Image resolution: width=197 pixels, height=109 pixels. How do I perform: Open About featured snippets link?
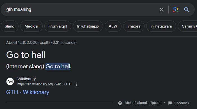142,103
